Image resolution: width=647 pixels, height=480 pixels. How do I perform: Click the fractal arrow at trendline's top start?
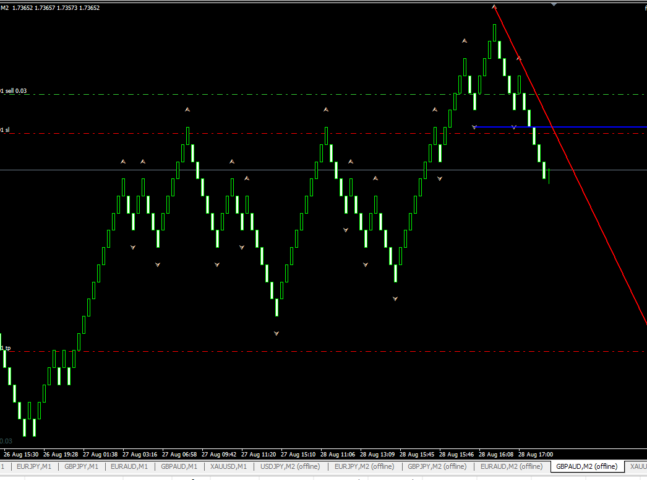point(494,7)
